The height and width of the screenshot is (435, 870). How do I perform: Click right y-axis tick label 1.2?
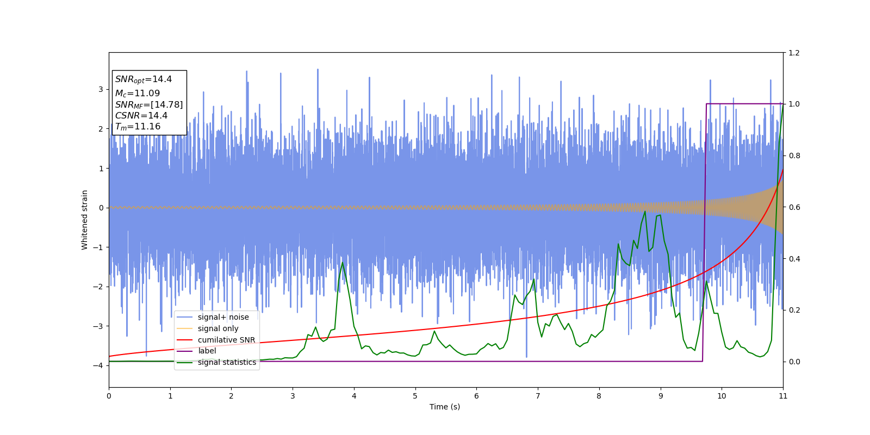(x=794, y=53)
